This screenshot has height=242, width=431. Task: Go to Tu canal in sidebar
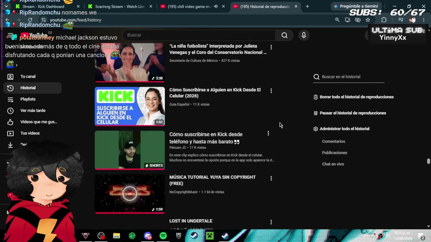coord(33,77)
